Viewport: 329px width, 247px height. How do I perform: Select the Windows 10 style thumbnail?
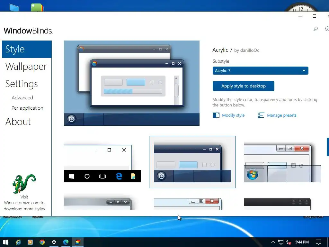102,163
